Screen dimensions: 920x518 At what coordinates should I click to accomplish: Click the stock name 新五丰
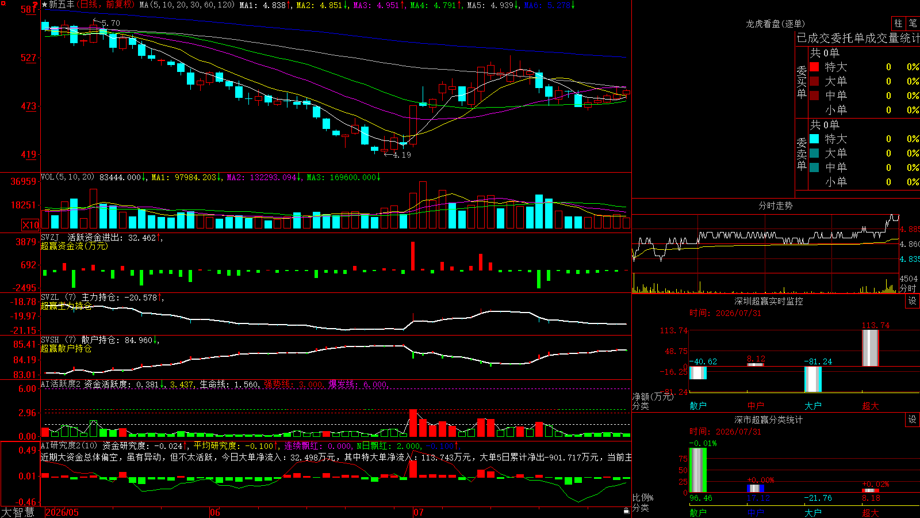[x=62, y=5]
